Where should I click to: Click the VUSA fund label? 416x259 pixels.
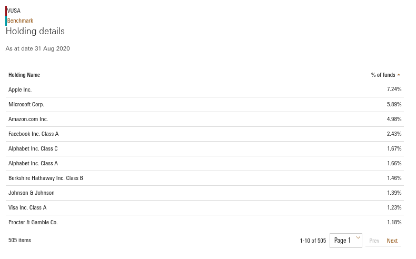(14, 11)
